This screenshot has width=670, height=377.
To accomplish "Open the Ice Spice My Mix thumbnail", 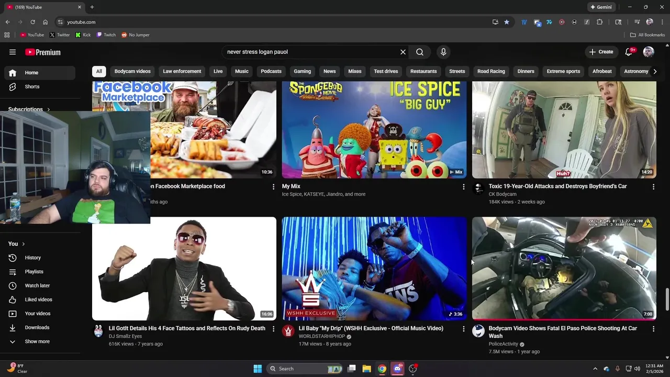I will (x=374, y=129).
